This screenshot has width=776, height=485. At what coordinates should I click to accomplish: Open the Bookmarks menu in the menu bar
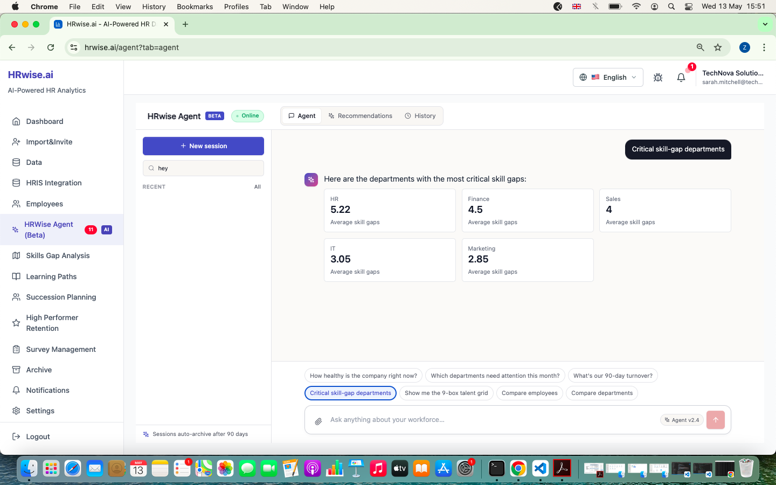pyautogui.click(x=195, y=6)
